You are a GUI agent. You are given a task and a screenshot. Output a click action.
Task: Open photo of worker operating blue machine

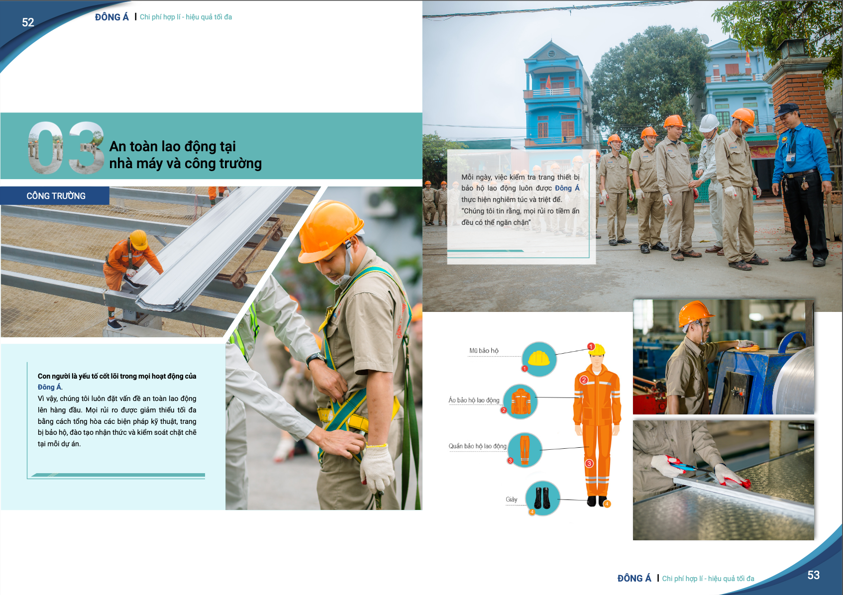723,357
